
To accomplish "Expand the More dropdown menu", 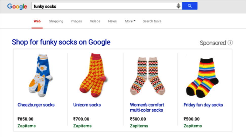I will [x=130, y=21].
